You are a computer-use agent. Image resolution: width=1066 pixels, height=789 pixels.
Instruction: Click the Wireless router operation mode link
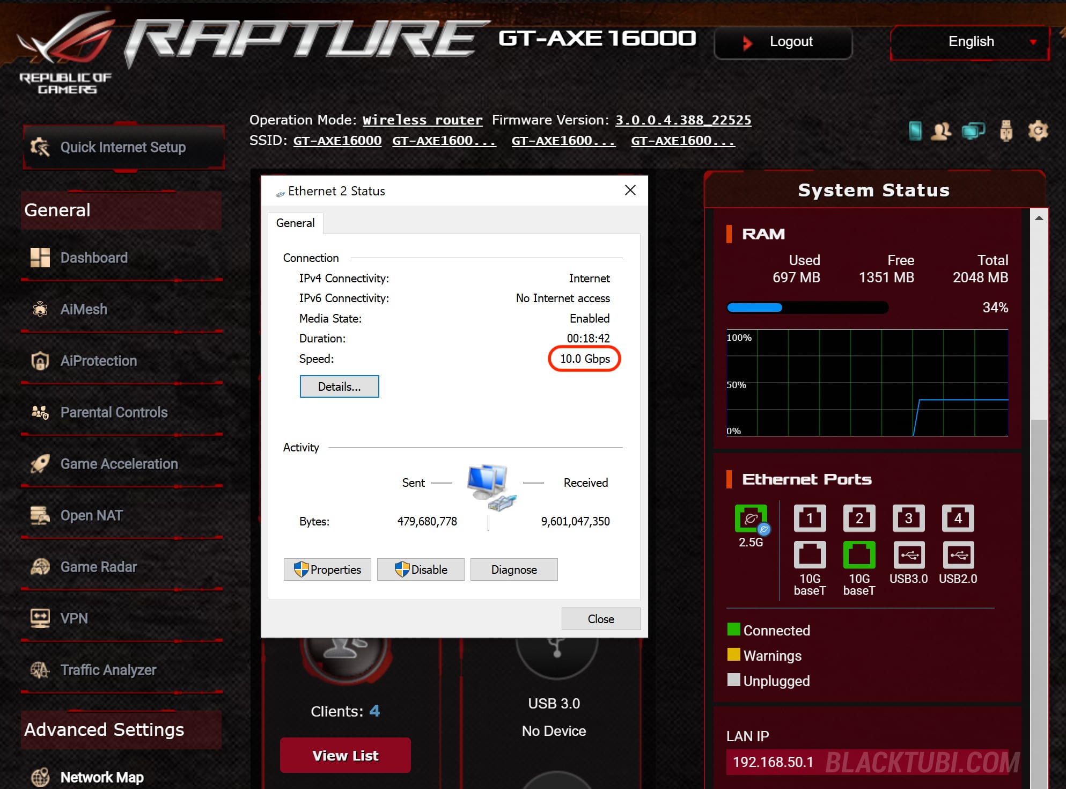pos(422,120)
